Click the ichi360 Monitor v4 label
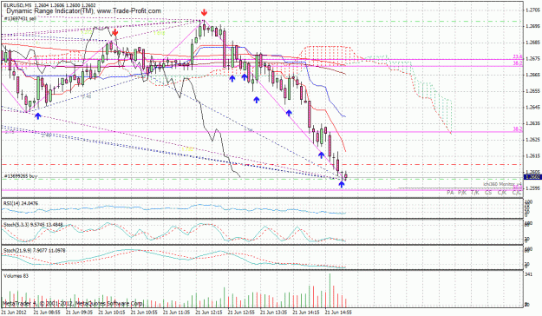This screenshot has width=542, height=316. [x=502, y=184]
